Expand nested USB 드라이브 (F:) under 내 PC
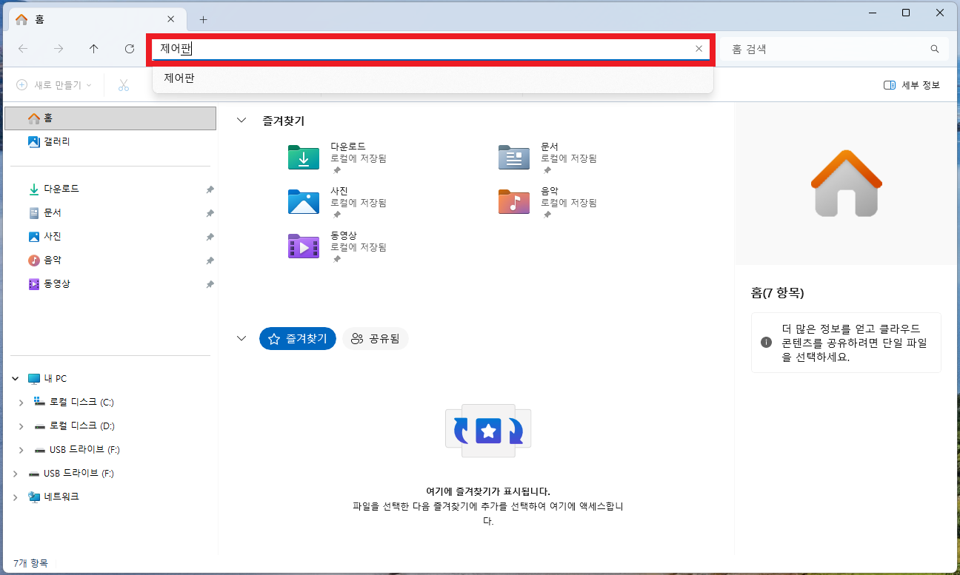Viewport: 960px width, 575px height. (21, 450)
